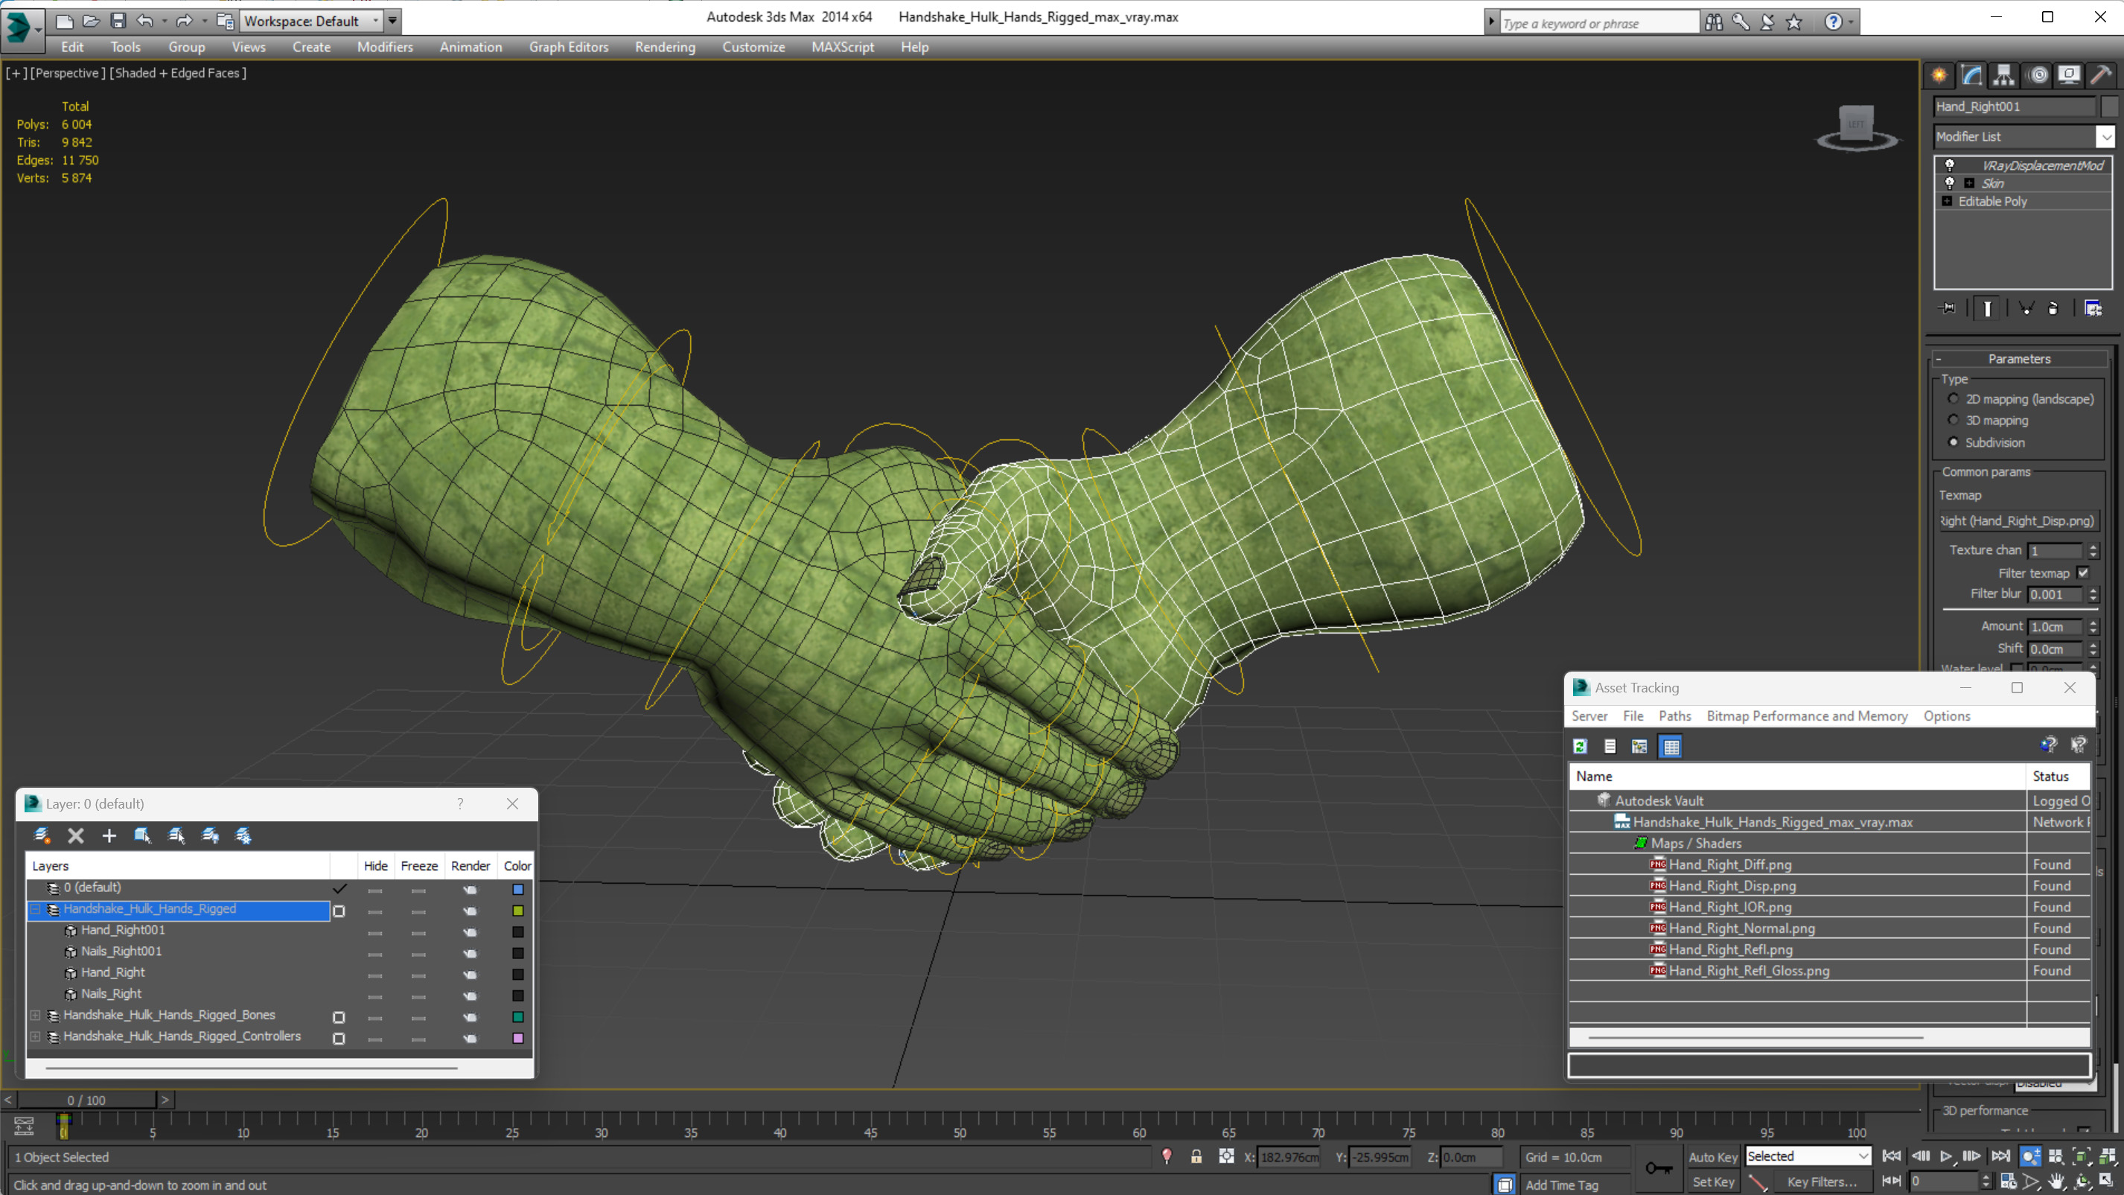This screenshot has height=1195, width=2124.
Task: Click color swatch of Handshake_Hulk_Hands_Rigged_Controllers layer
Action: click(518, 1039)
